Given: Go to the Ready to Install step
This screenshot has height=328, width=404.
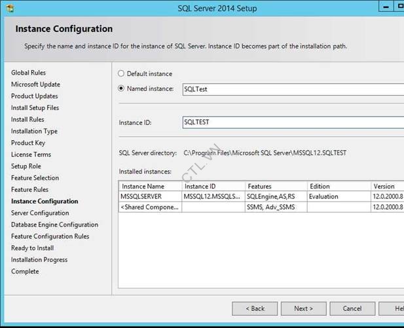Looking at the screenshot, I should (x=33, y=248).
